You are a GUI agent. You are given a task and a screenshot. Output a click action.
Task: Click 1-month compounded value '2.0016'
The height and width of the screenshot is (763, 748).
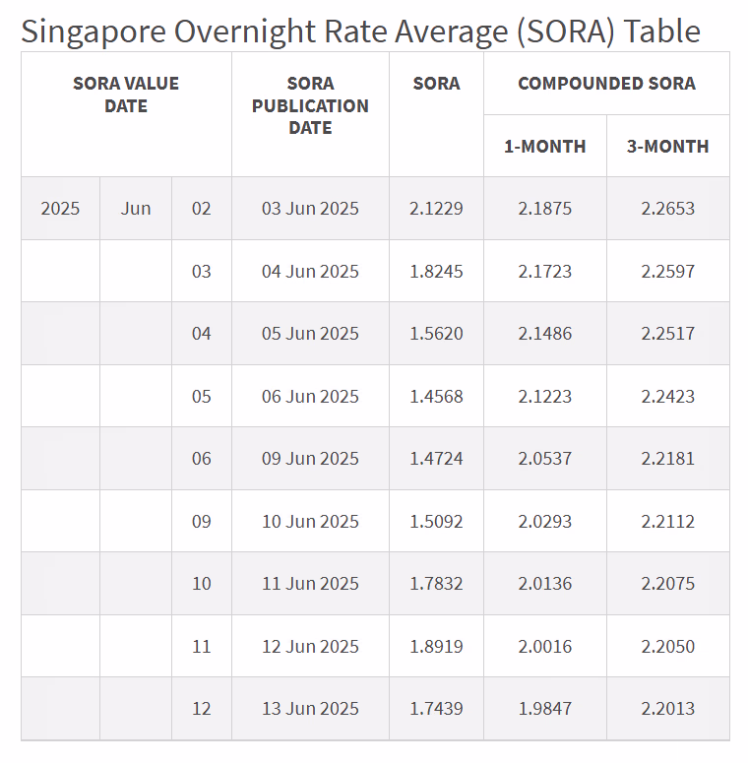(x=544, y=646)
